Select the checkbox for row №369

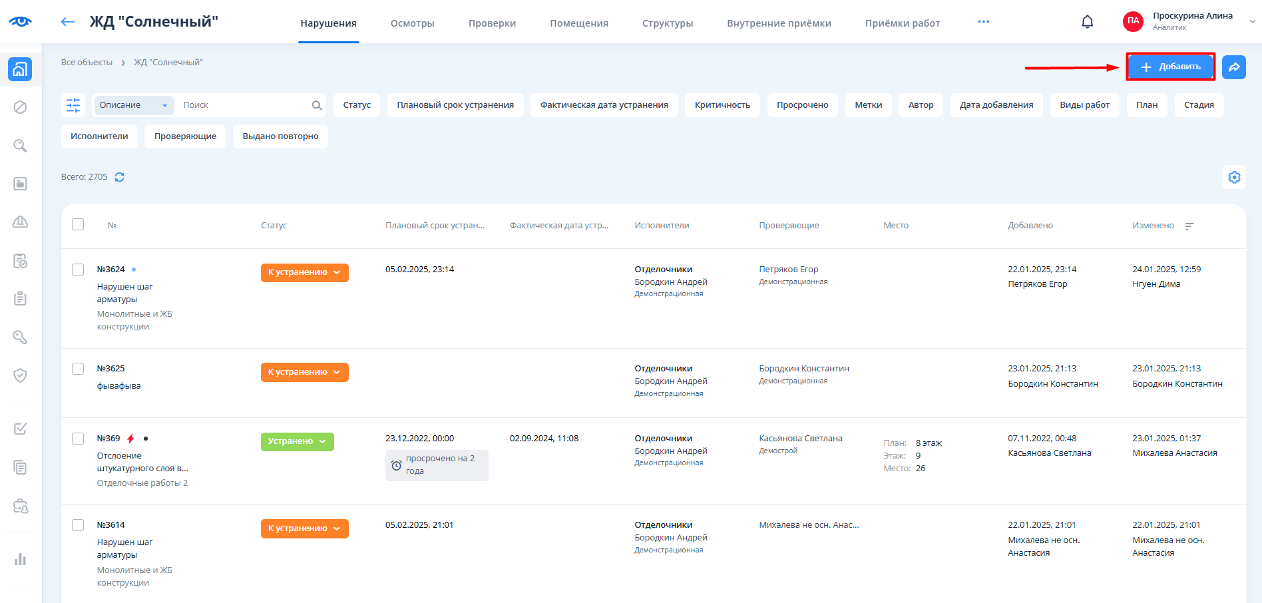[78, 439]
